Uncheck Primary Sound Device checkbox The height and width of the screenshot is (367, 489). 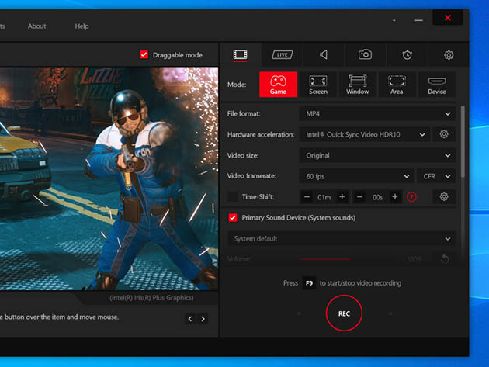point(233,218)
